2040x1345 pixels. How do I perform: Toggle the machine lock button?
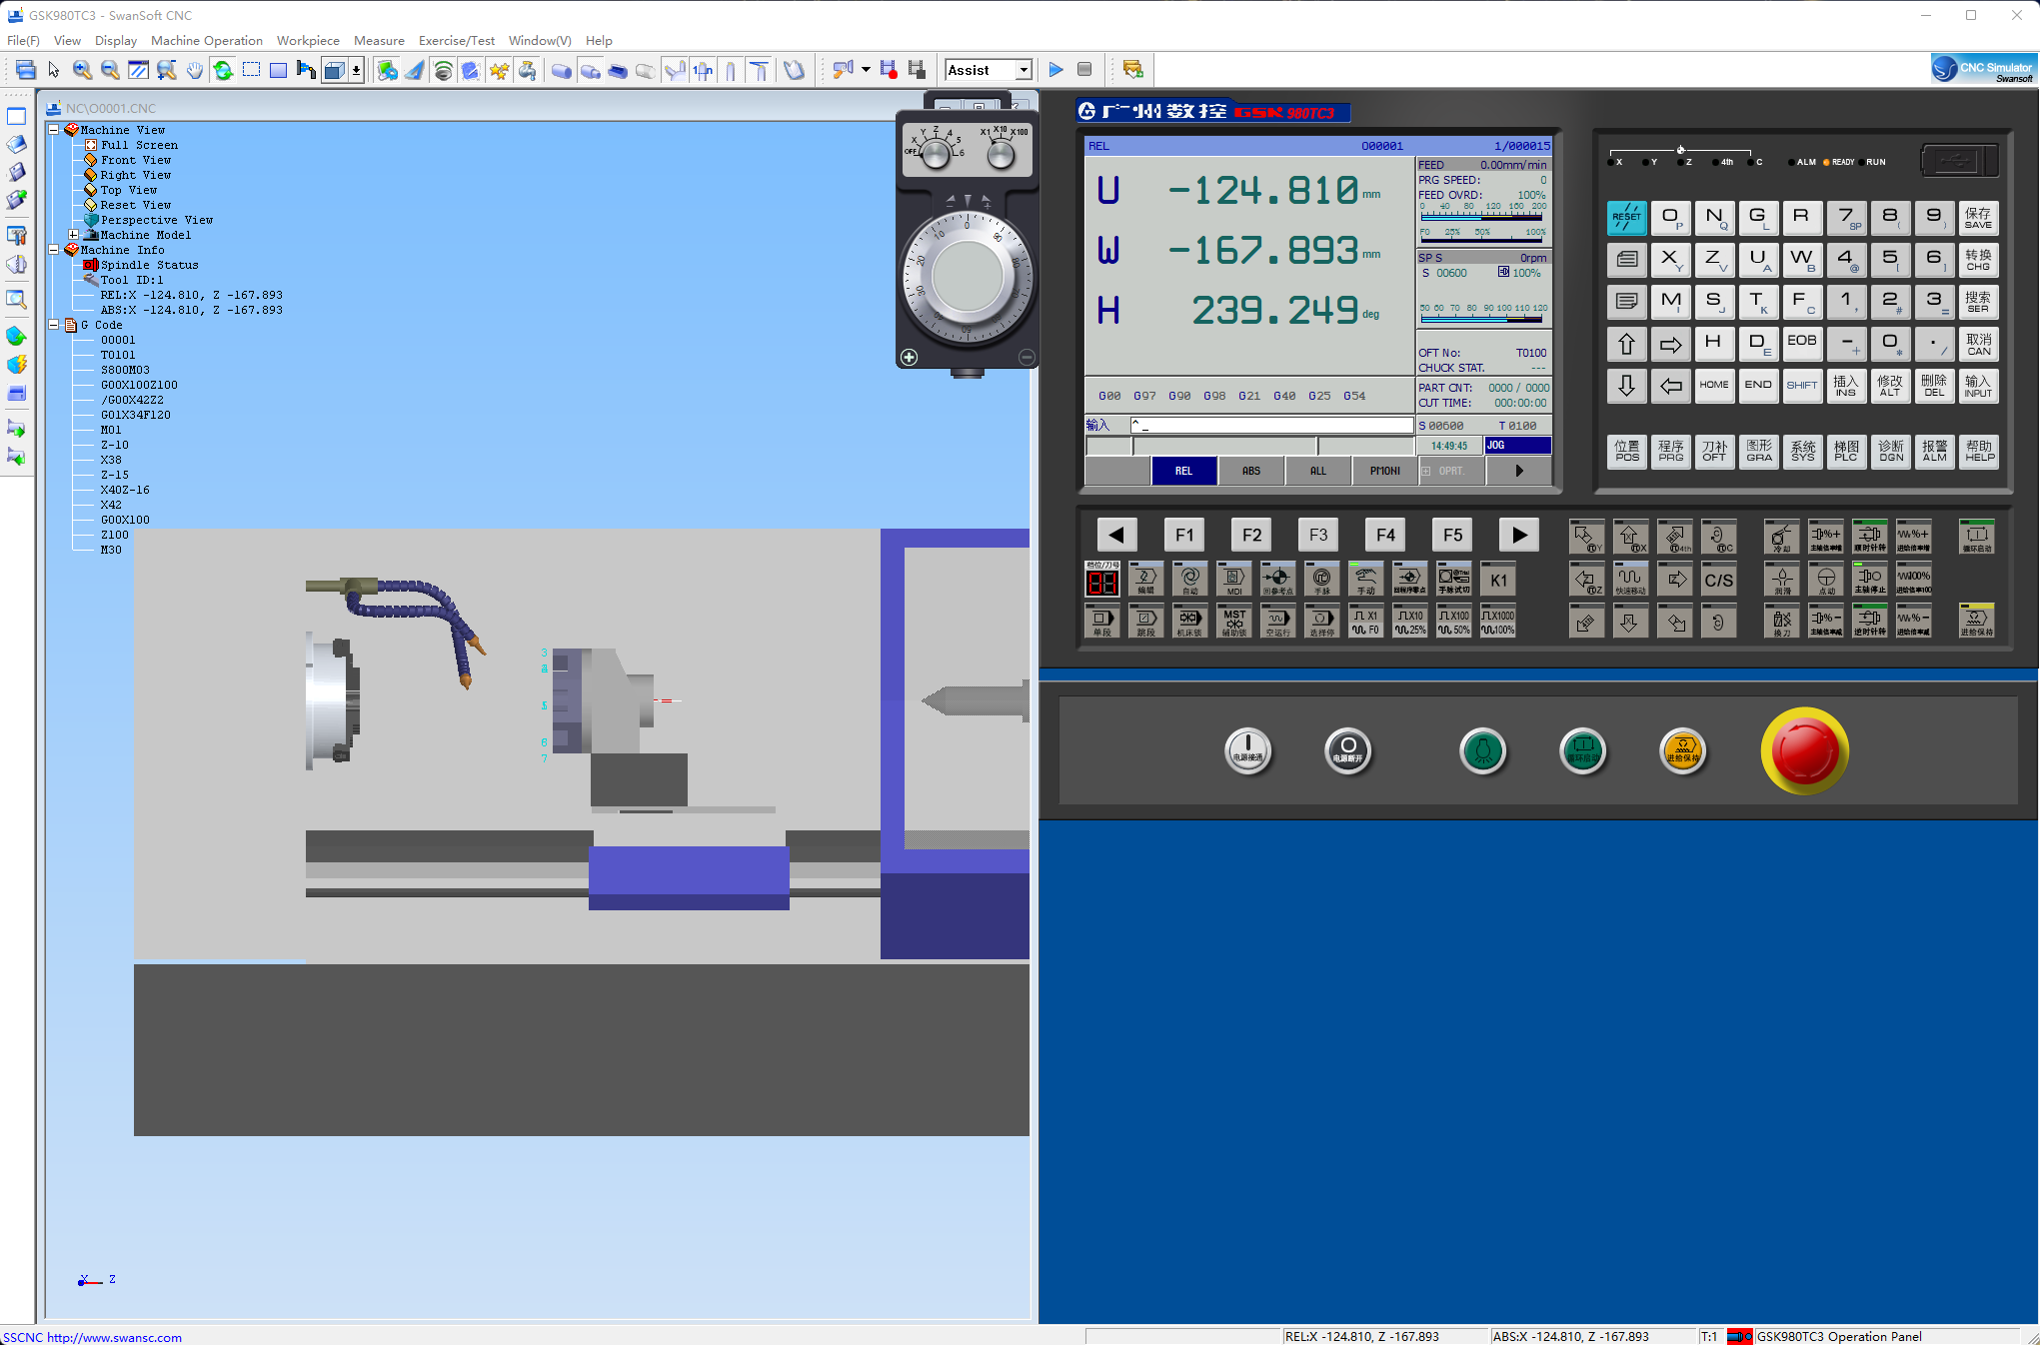click(1189, 621)
